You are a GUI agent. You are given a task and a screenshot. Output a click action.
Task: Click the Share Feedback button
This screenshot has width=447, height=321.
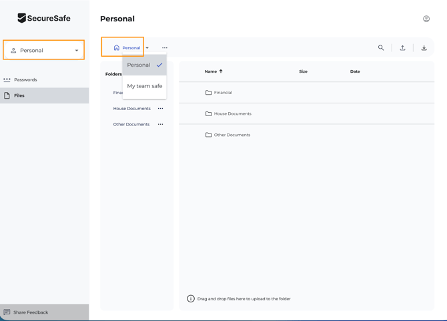point(31,312)
